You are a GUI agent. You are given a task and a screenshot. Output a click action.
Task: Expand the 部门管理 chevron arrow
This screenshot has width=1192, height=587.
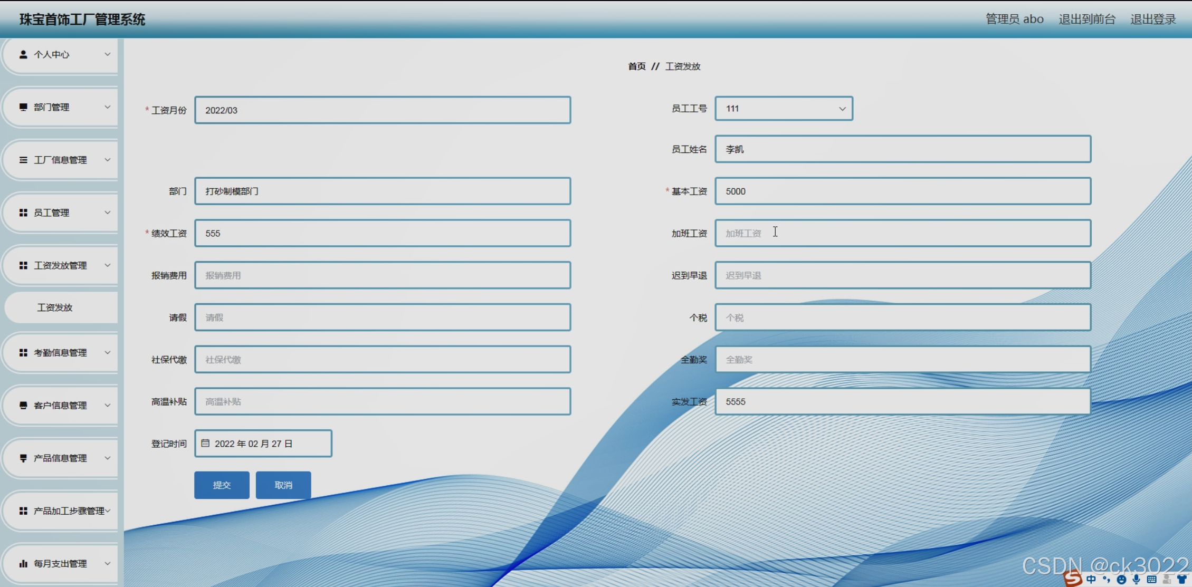[x=108, y=107]
